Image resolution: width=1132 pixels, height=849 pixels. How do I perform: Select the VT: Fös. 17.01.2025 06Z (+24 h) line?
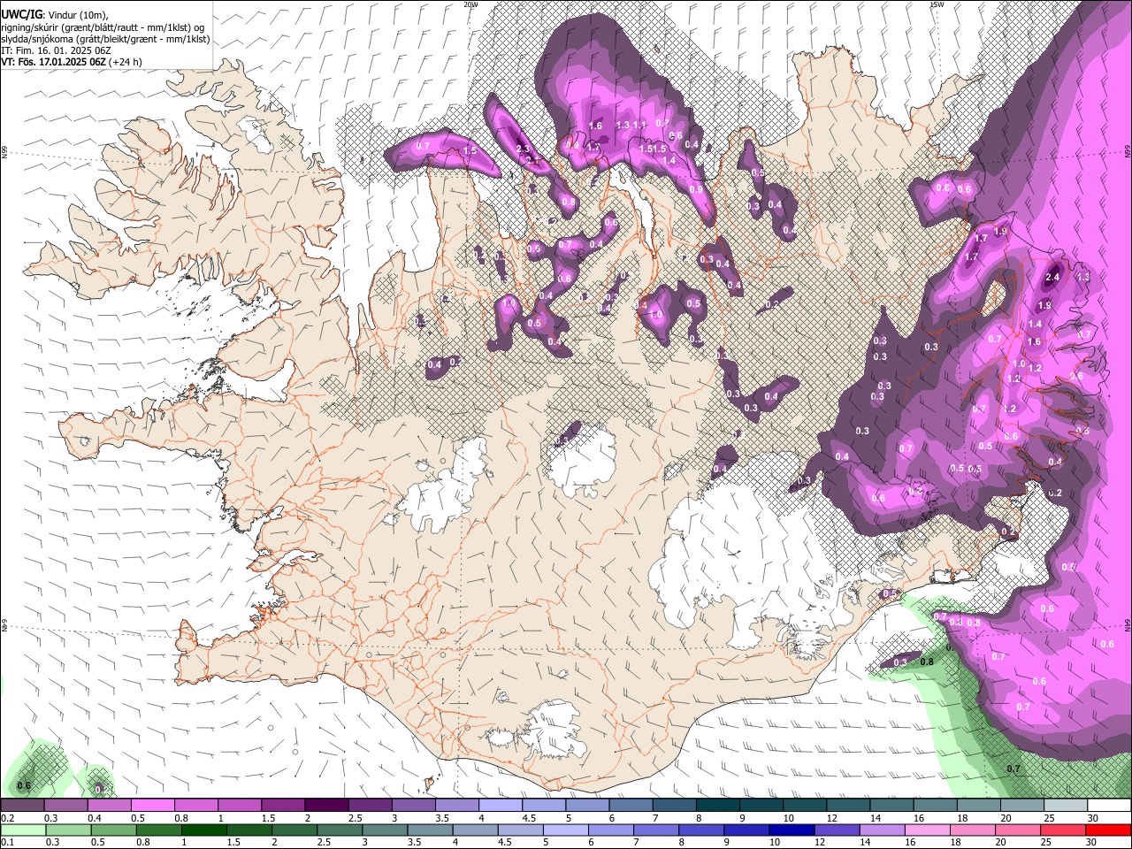pos(72,62)
